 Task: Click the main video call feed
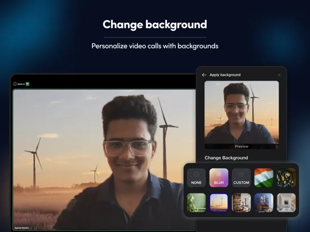104,160
